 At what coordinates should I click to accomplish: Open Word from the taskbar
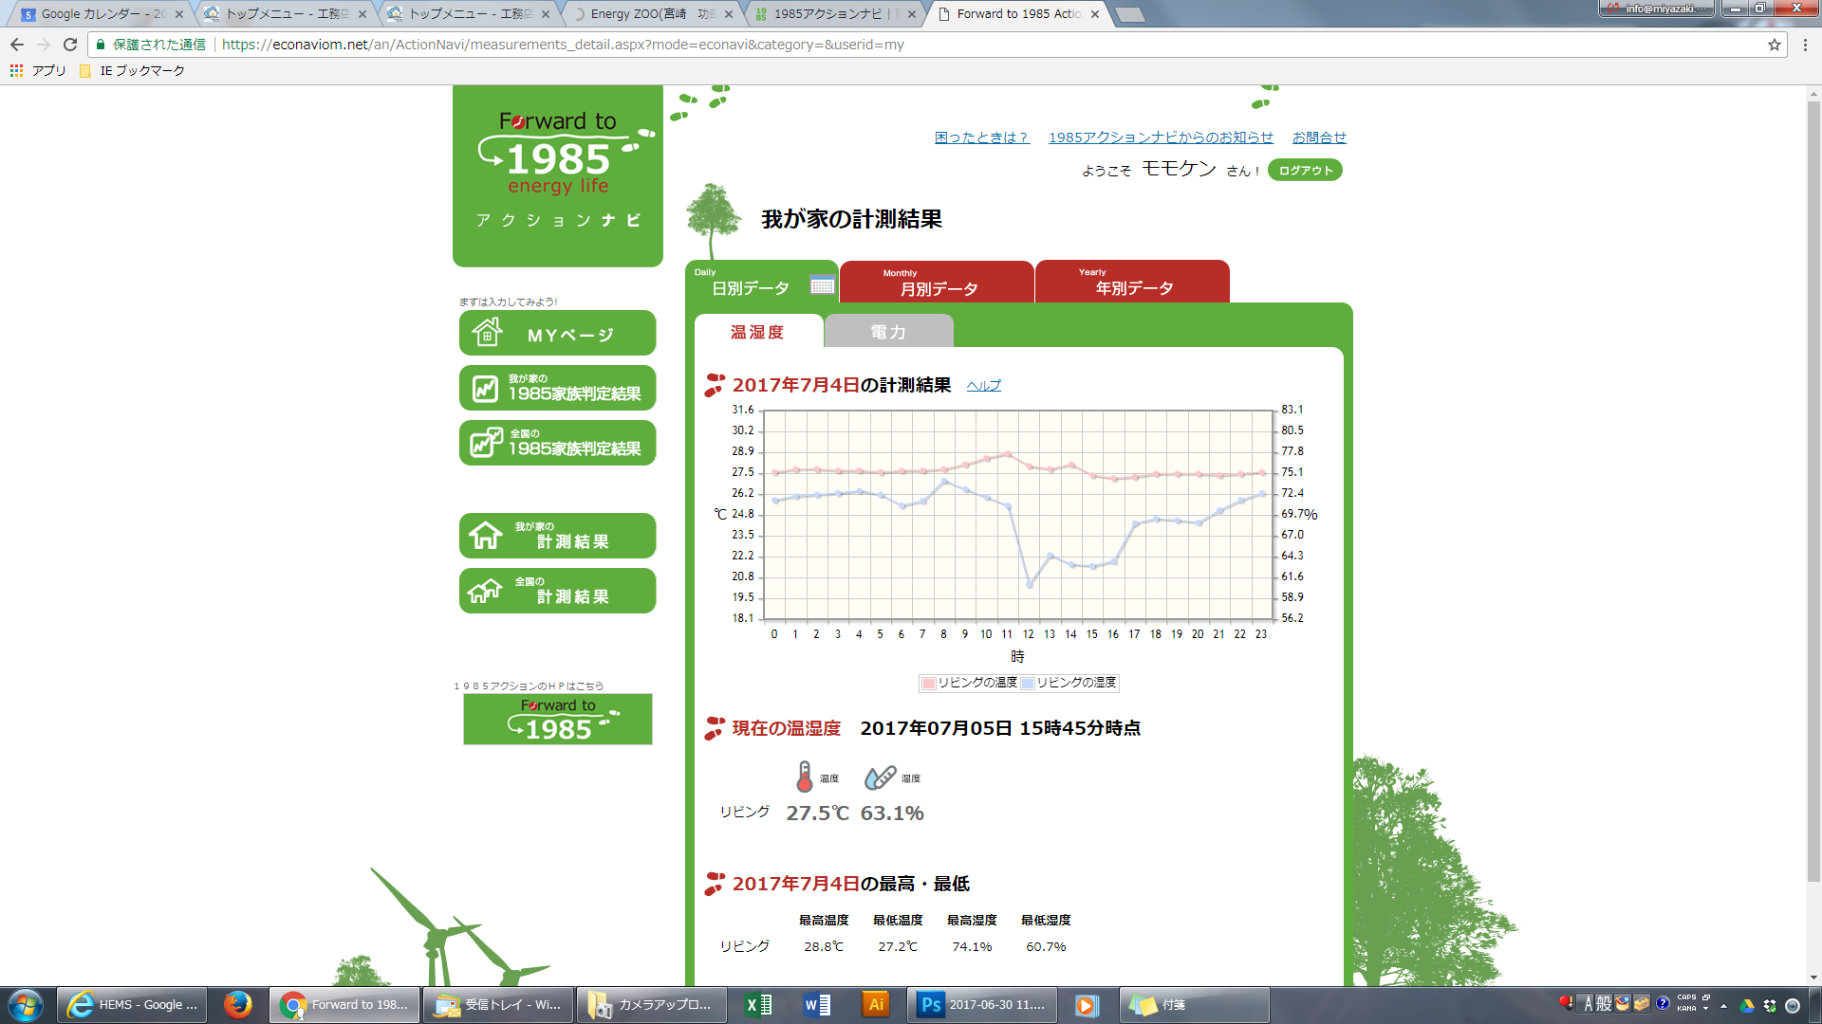pos(817,1005)
